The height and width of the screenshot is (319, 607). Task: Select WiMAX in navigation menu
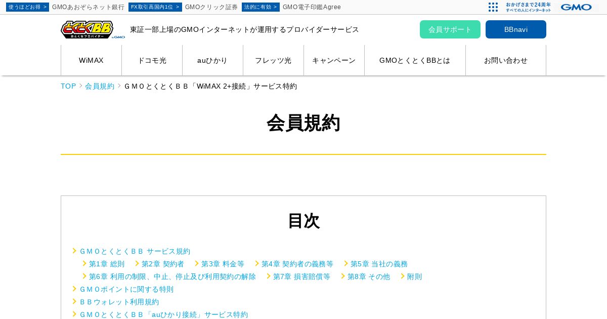coord(91,60)
